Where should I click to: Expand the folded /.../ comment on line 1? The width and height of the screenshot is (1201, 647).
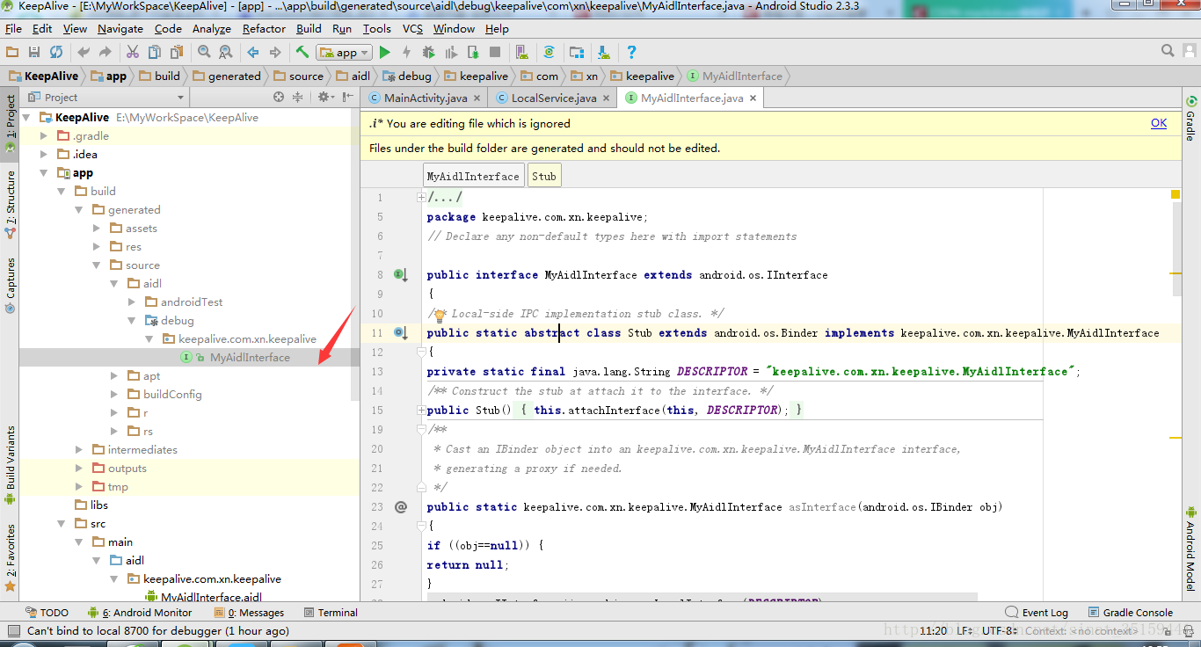[421, 198]
